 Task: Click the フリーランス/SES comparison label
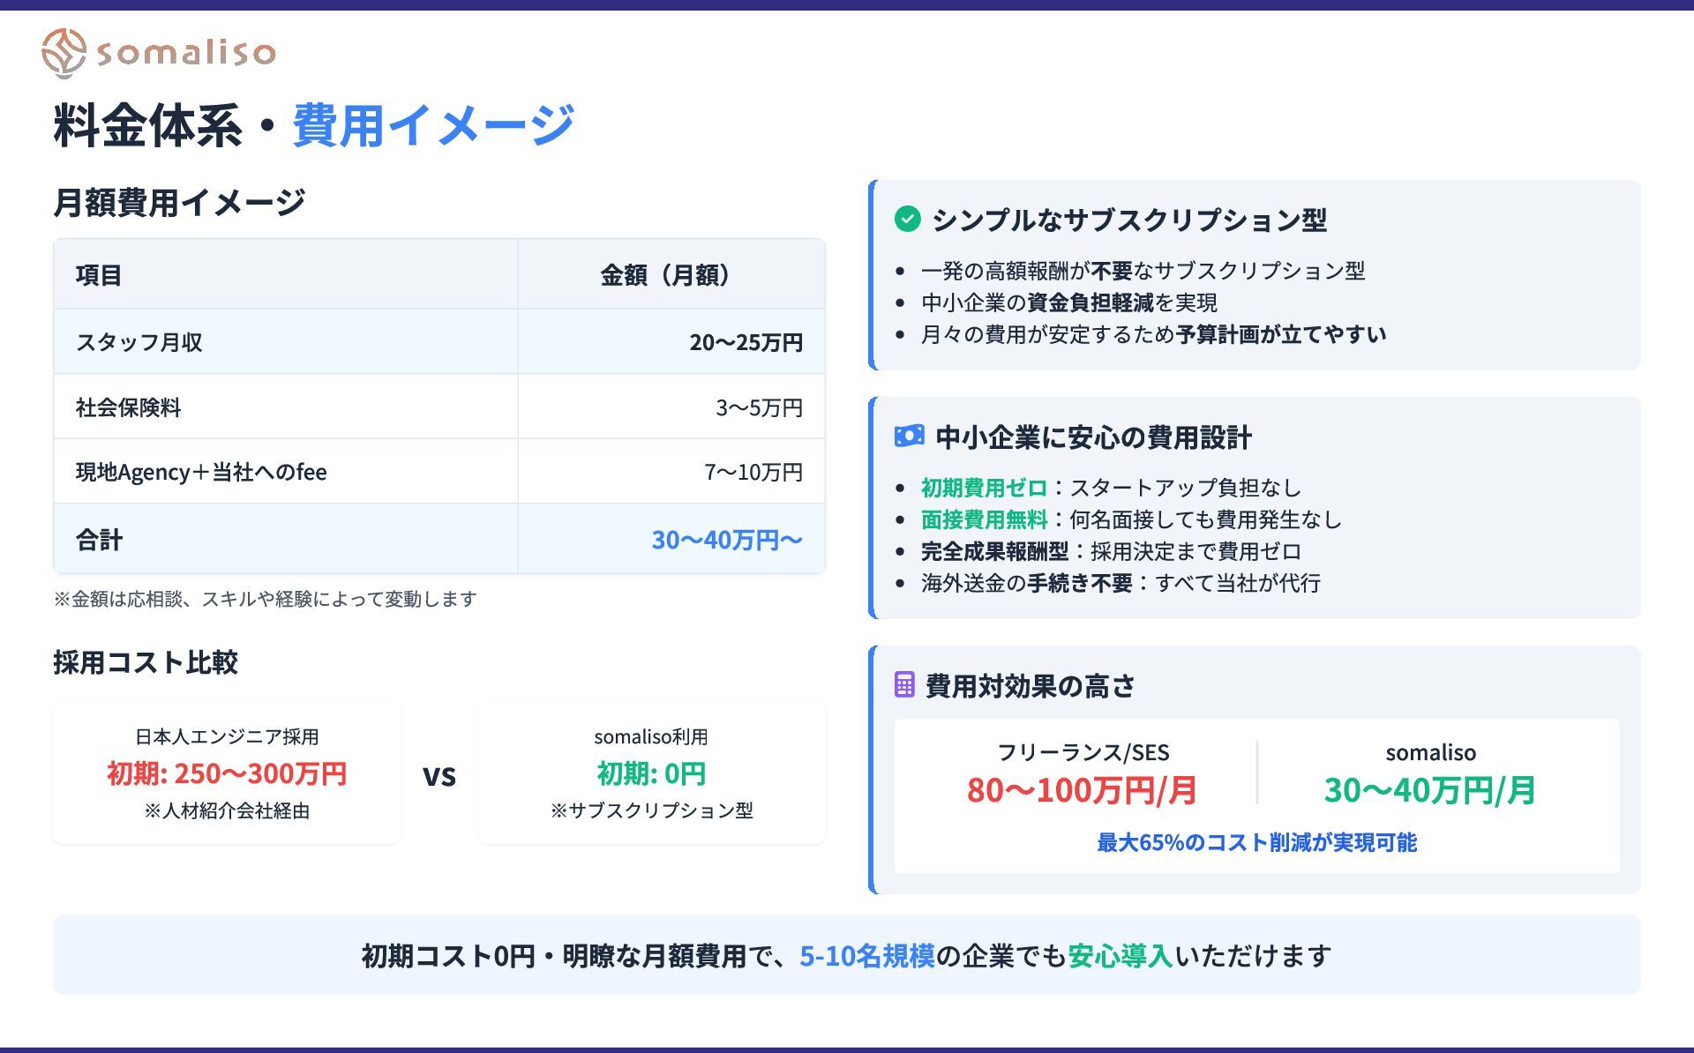pos(1083,752)
